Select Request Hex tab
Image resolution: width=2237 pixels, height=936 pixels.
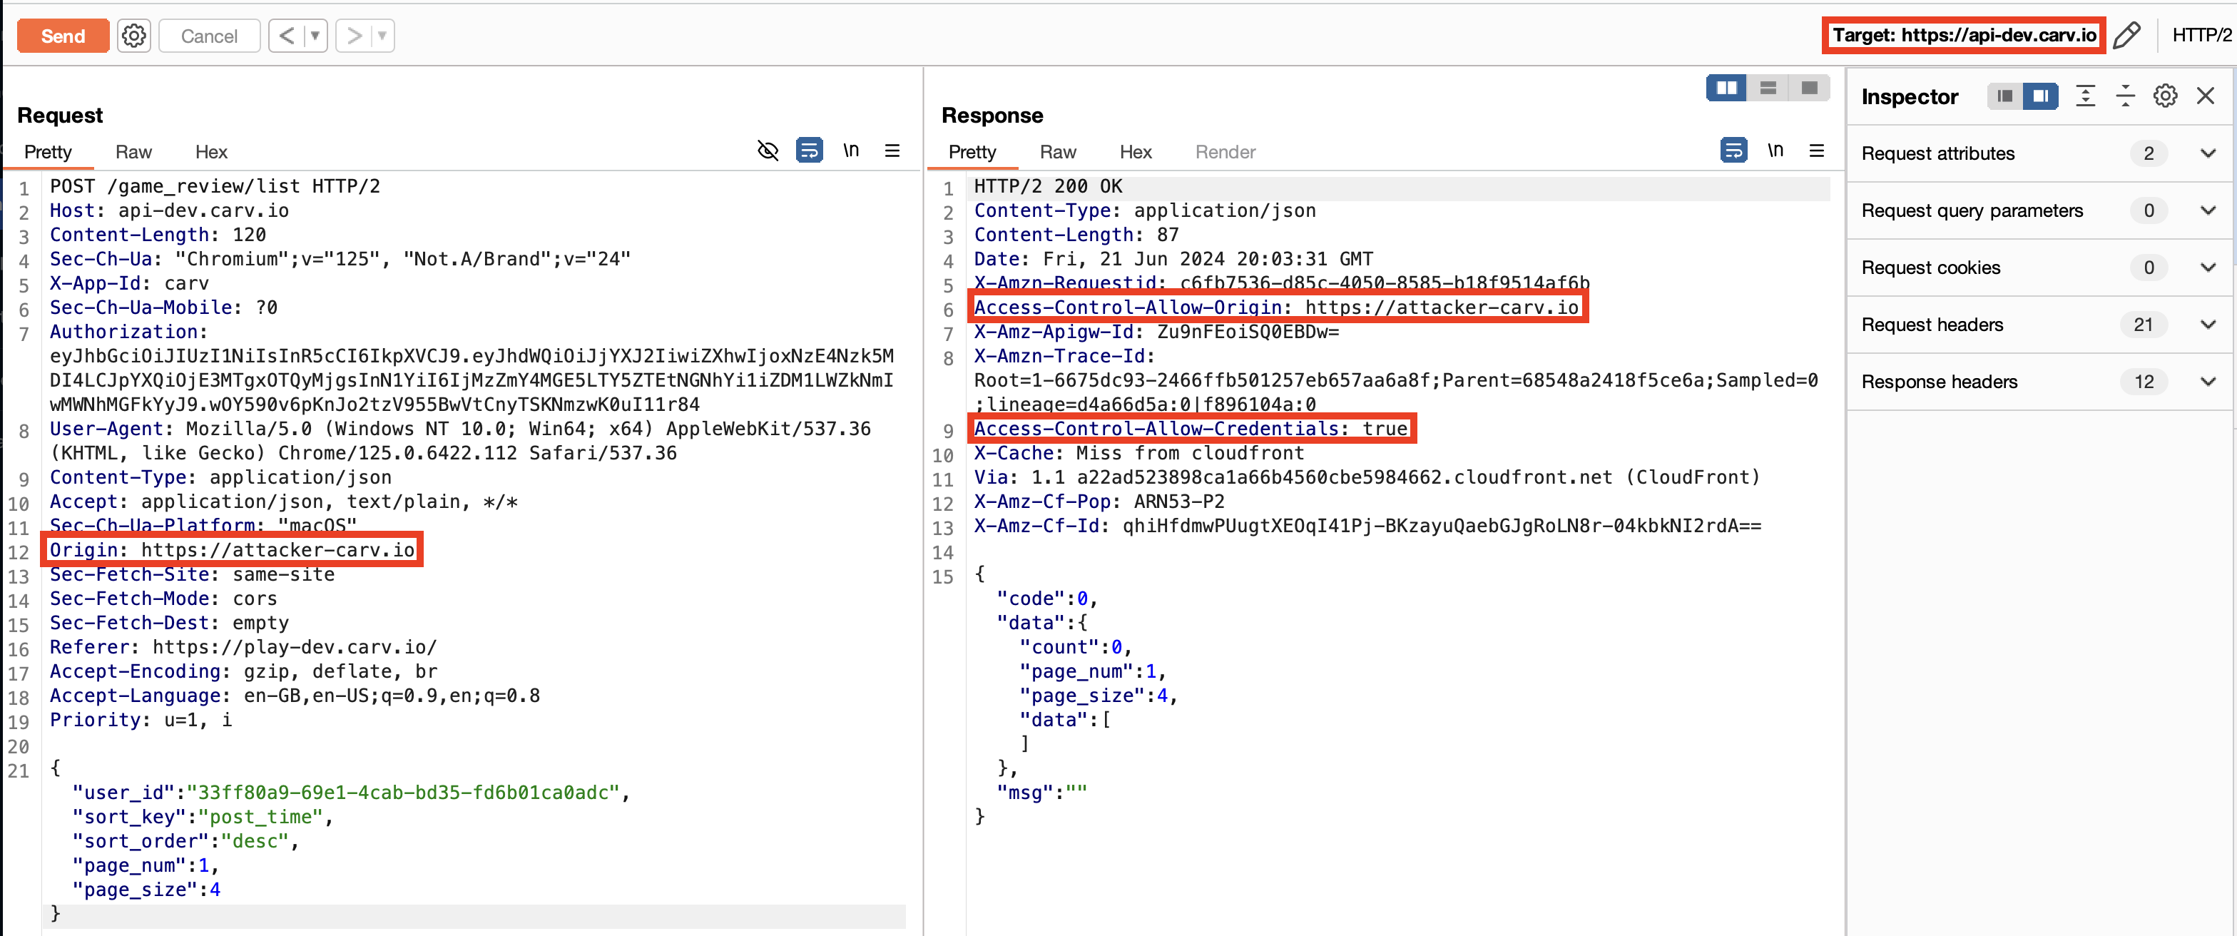point(211,152)
